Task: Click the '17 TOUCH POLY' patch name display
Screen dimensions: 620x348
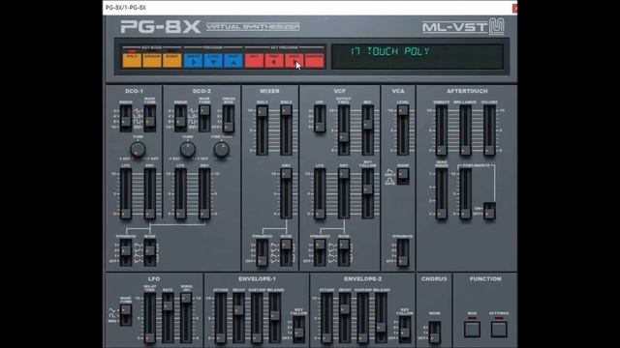Action: [418, 56]
